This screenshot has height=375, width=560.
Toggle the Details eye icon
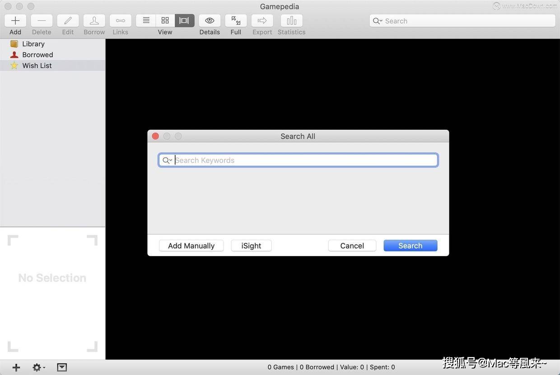[210, 21]
